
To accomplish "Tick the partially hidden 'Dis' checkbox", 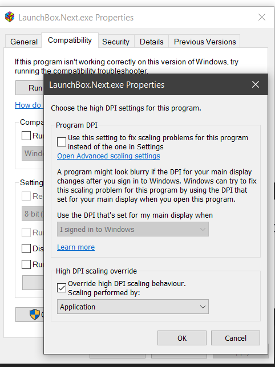I will point(26,248).
